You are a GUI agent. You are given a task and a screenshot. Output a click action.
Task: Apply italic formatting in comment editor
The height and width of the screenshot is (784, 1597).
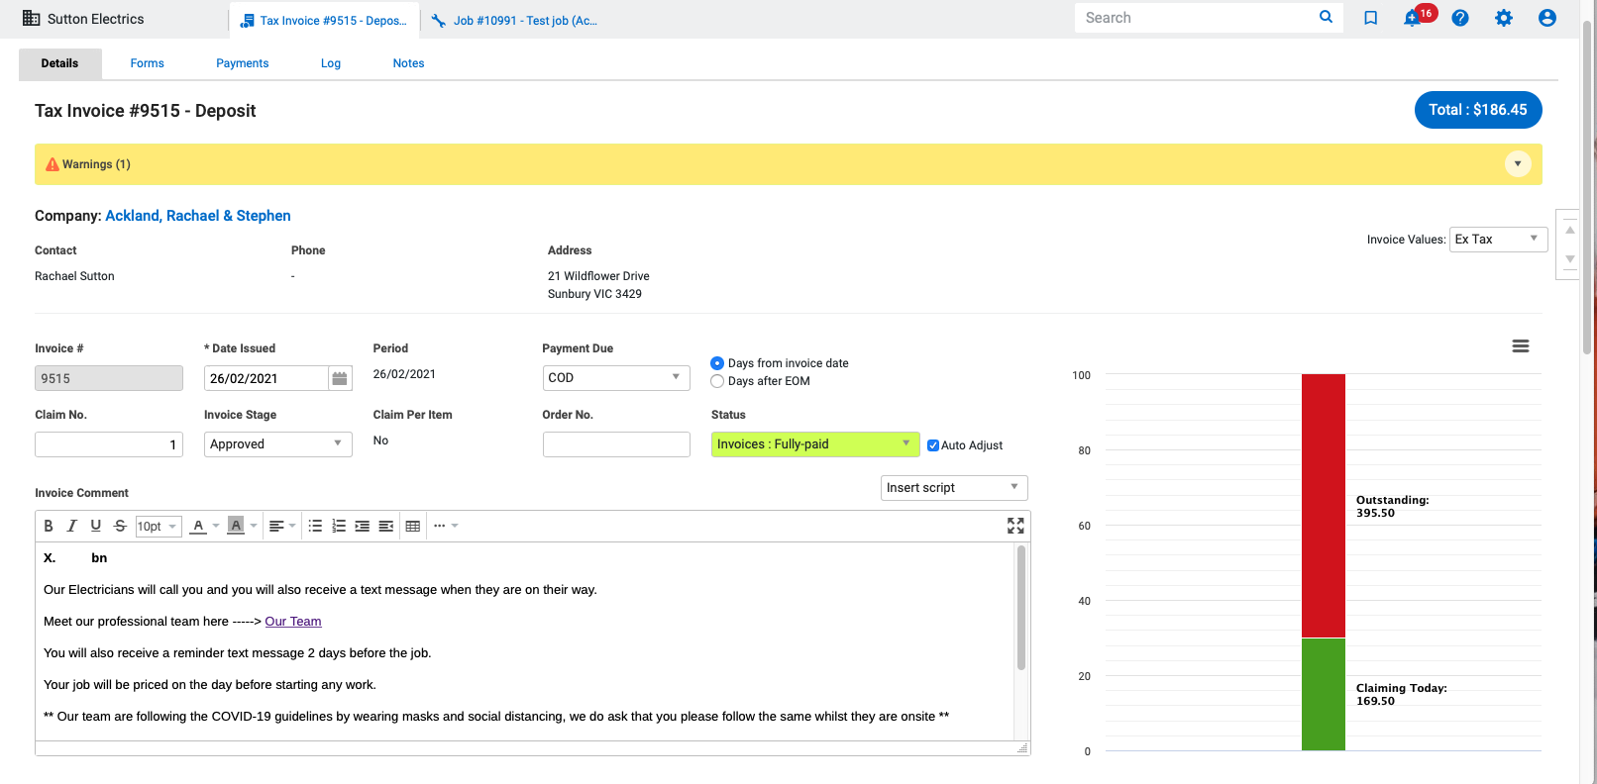[x=71, y=526]
